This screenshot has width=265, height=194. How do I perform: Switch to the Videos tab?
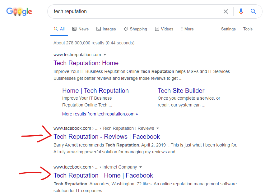coord(164,29)
